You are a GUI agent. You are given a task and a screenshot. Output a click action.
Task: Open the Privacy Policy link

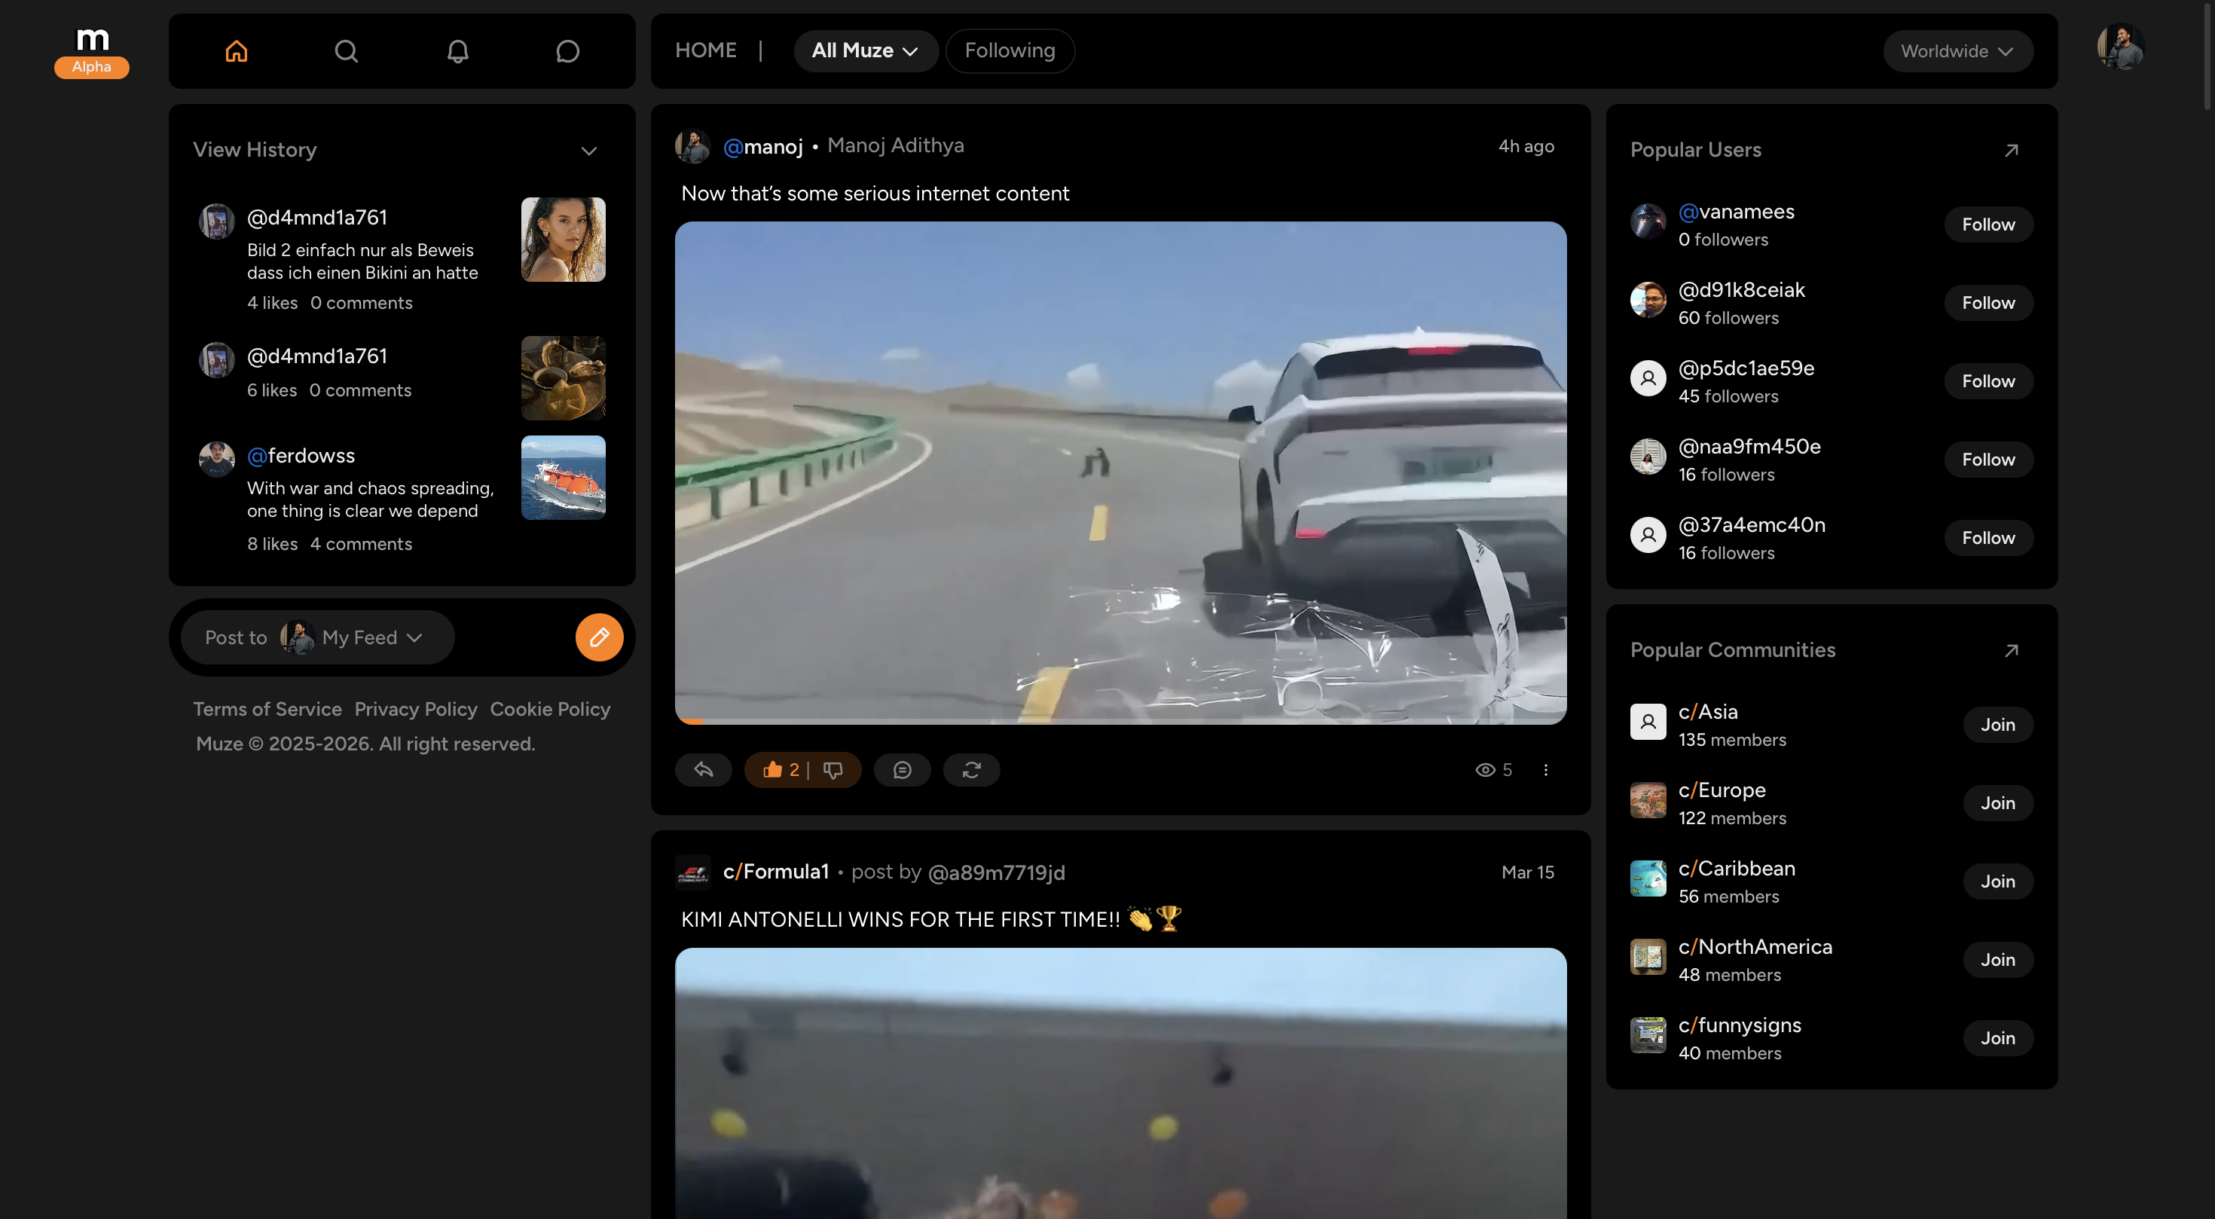point(415,709)
